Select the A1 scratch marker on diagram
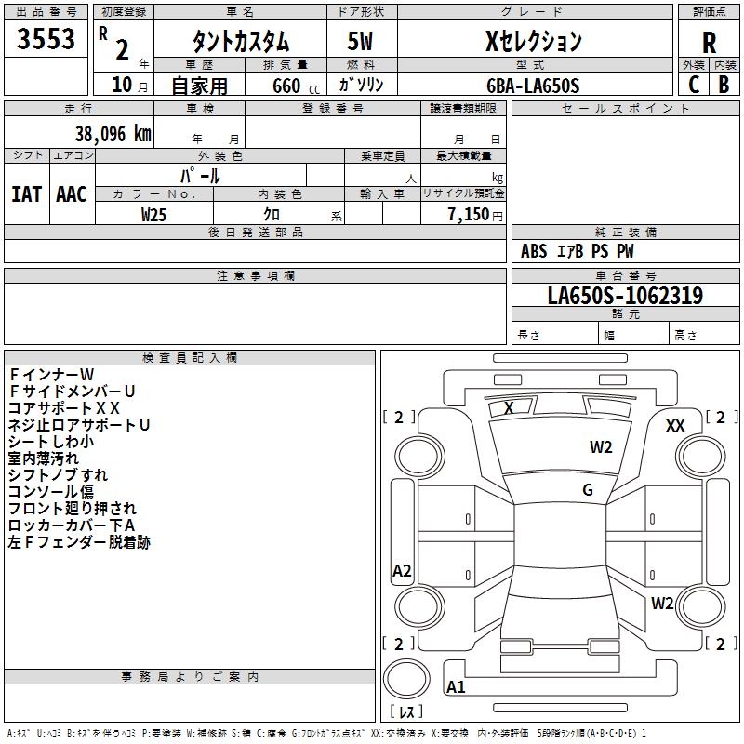The height and width of the screenshot is (744, 744). coord(456,687)
